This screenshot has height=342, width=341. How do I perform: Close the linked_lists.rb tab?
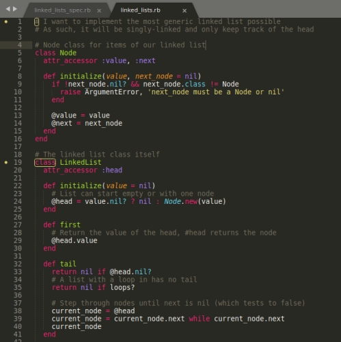click(x=185, y=11)
